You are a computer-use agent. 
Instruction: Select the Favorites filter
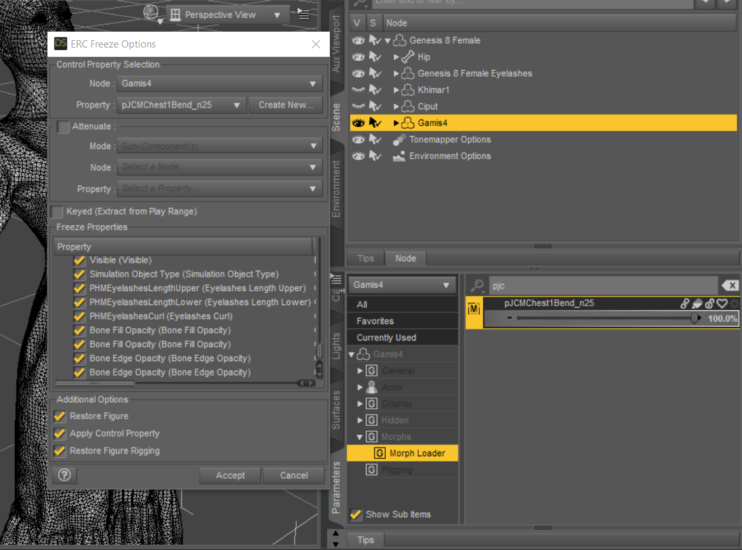403,321
